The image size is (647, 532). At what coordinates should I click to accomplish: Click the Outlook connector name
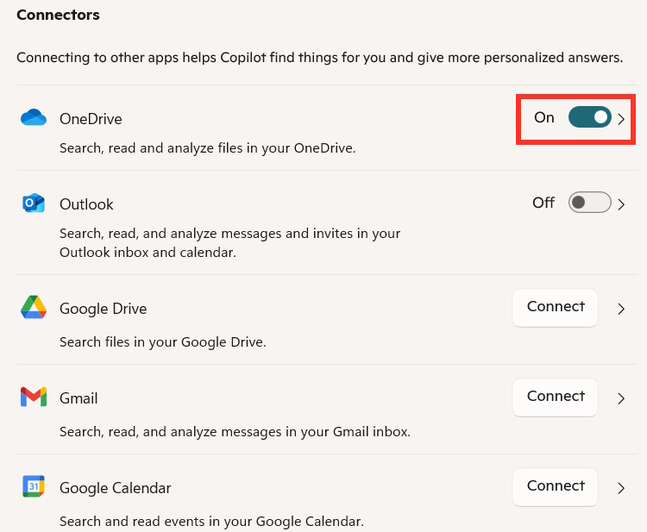[x=86, y=204]
